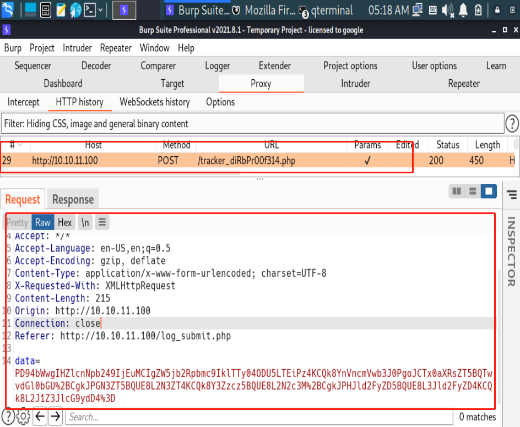The image size is (520, 427).
Task: Open the terminal emulator panel icon
Action: (x=90, y=10)
